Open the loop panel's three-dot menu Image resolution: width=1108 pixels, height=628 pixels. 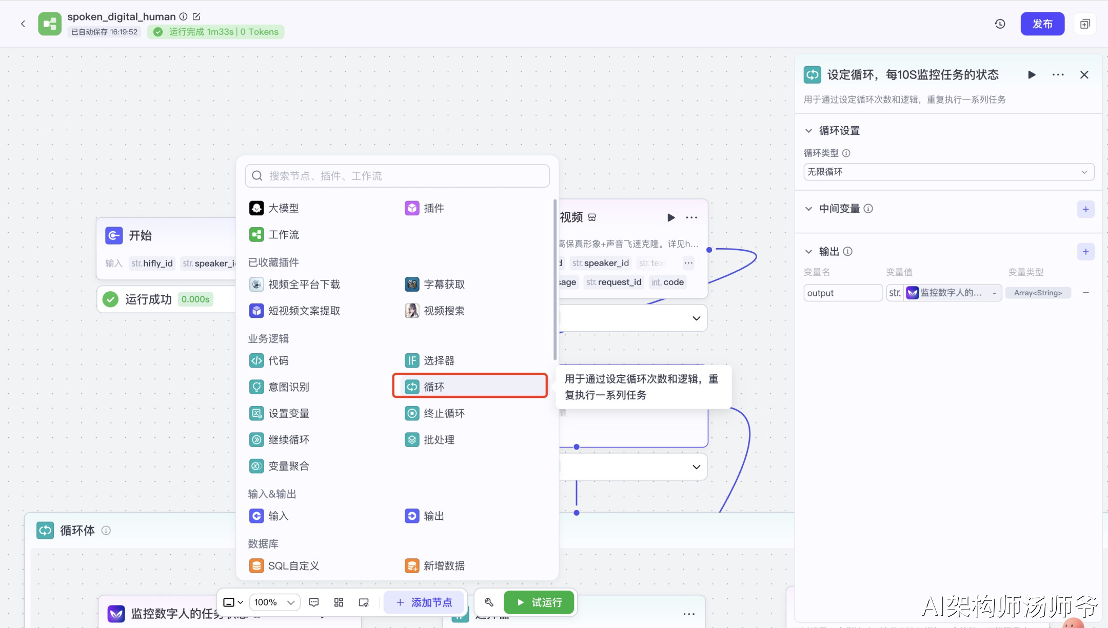1058,75
